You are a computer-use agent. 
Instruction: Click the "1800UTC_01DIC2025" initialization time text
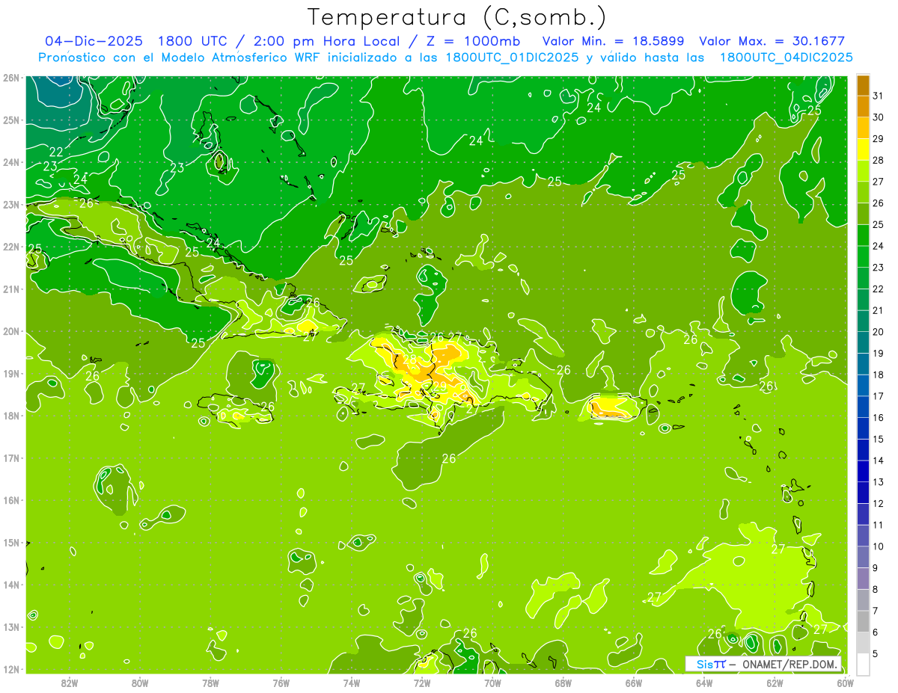tap(511, 58)
